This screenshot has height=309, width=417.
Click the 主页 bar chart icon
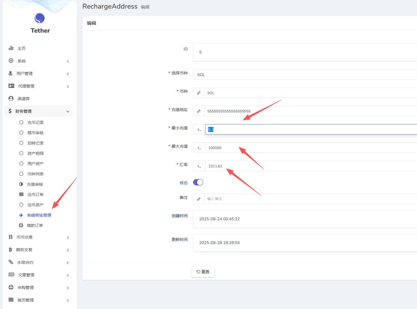[11, 48]
